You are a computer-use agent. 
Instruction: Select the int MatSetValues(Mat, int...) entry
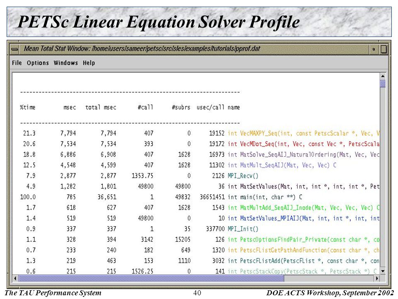pyautogui.click(x=303, y=186)
